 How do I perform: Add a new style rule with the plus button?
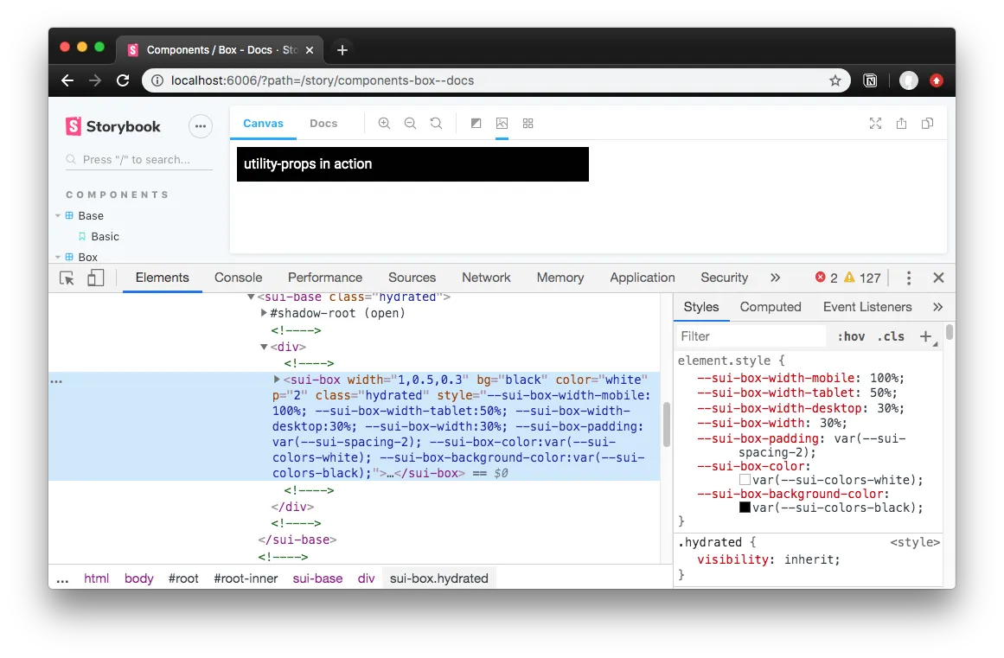pyautogui.click(x=926, y=335)
